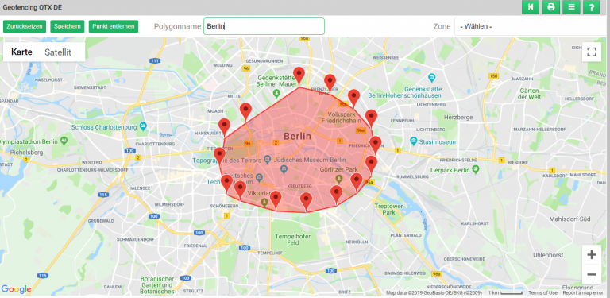610x298 pixels.
Task: Select polygon pin above Hansaviertel label
Action: coord(224,129)
